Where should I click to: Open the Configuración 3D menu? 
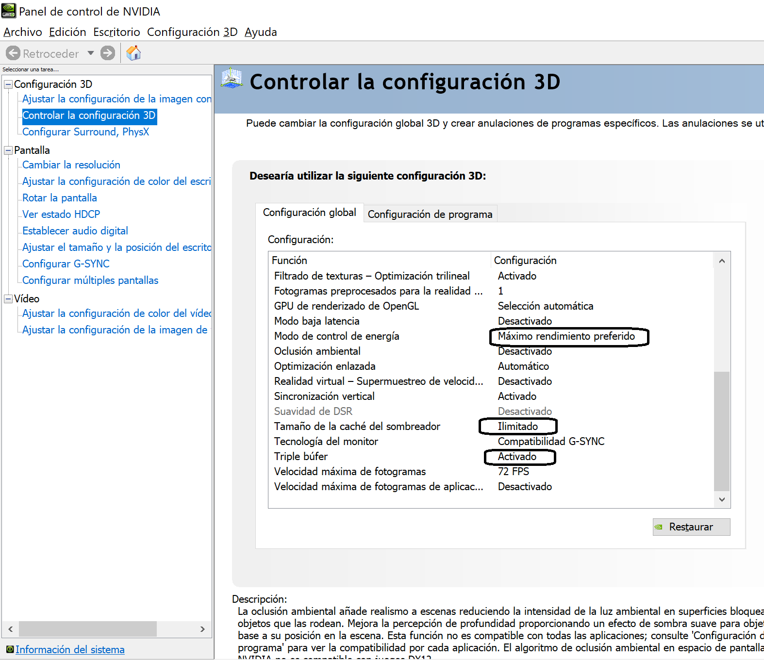pyautogui.click(x=192, y=32)
